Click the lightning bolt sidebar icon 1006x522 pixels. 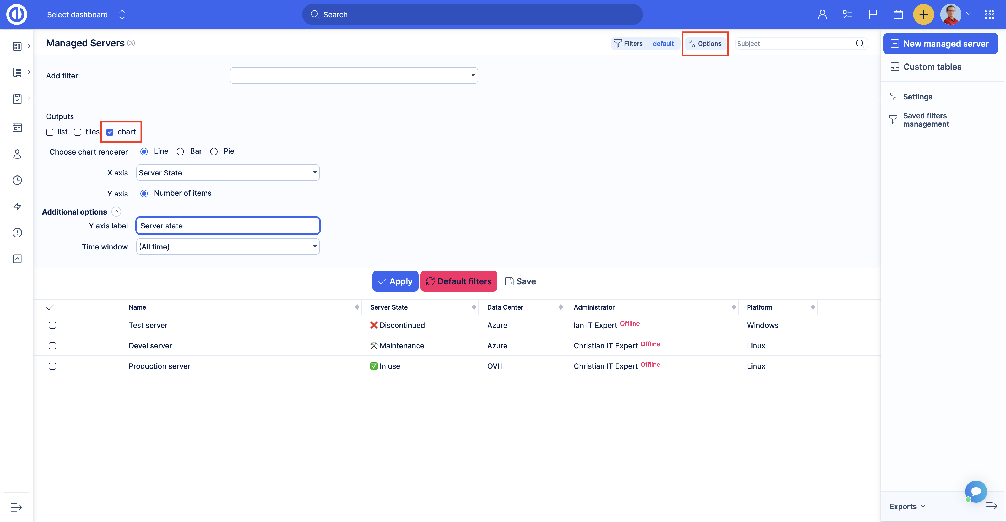[17, 206]
